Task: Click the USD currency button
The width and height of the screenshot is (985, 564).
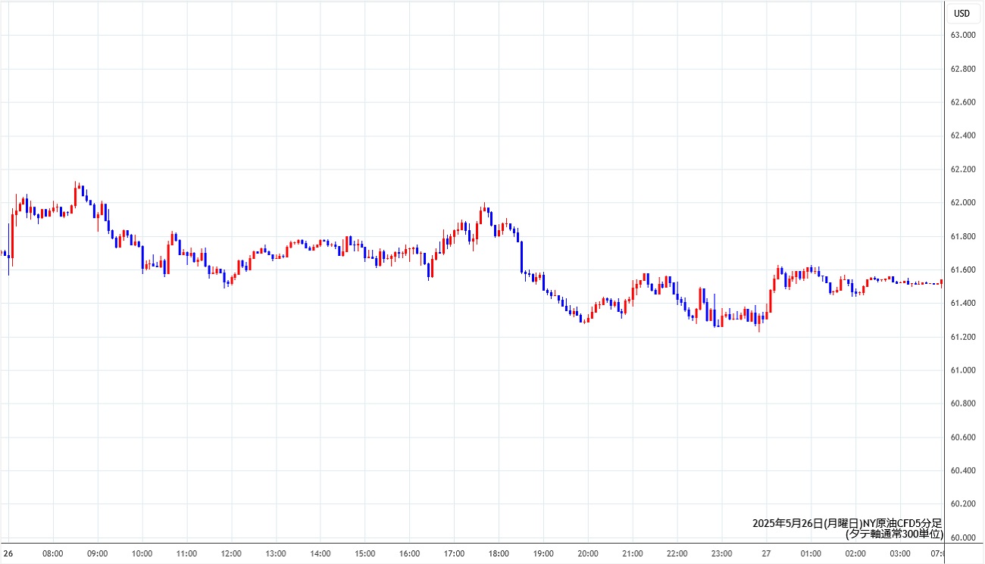Action: (962, 13)
